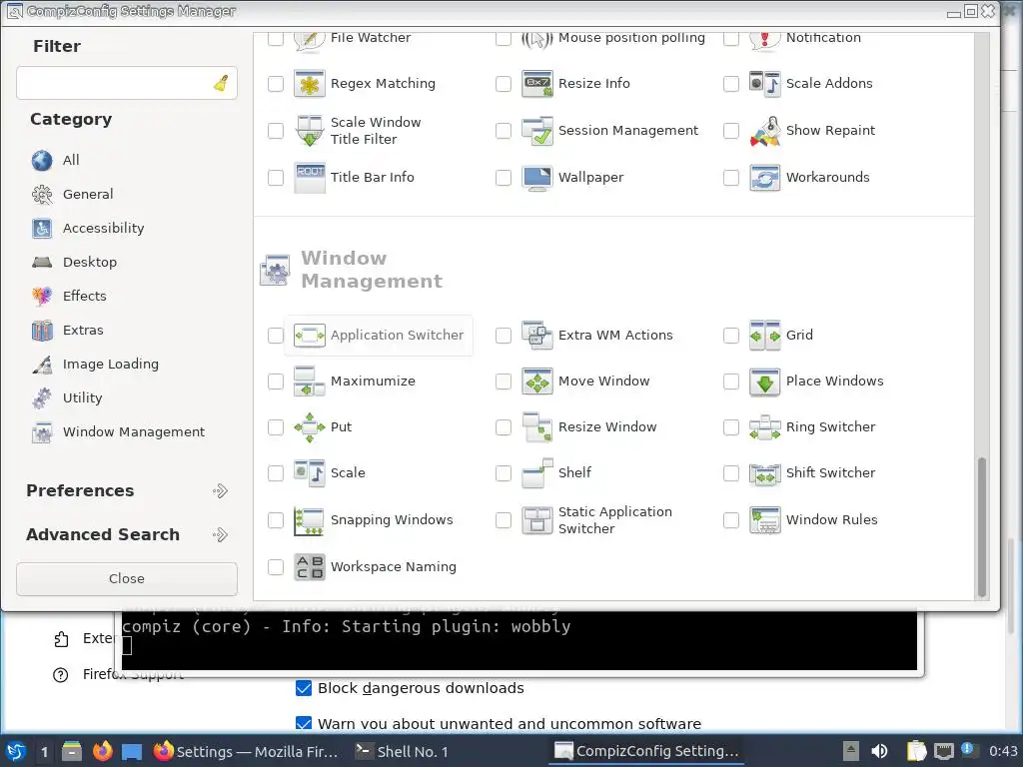
Task: Enable the Scale checkbox
Action: coord(276,472)
